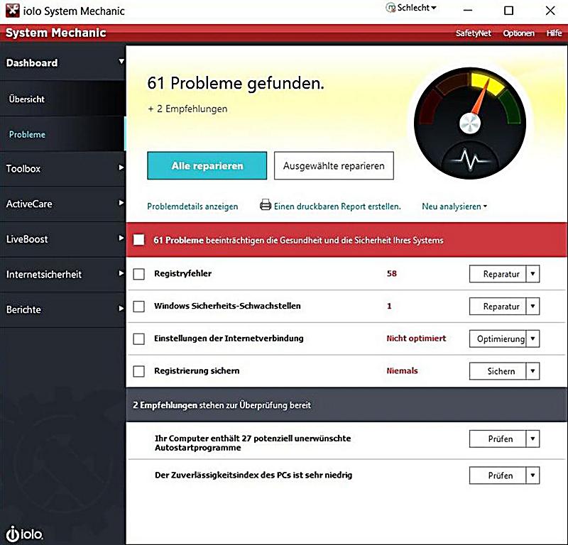Open dropdown arrow for Zuverlässigkeitsindex Prüfen
The width and height of the screenshot is (568, 545).
point(532,475)
